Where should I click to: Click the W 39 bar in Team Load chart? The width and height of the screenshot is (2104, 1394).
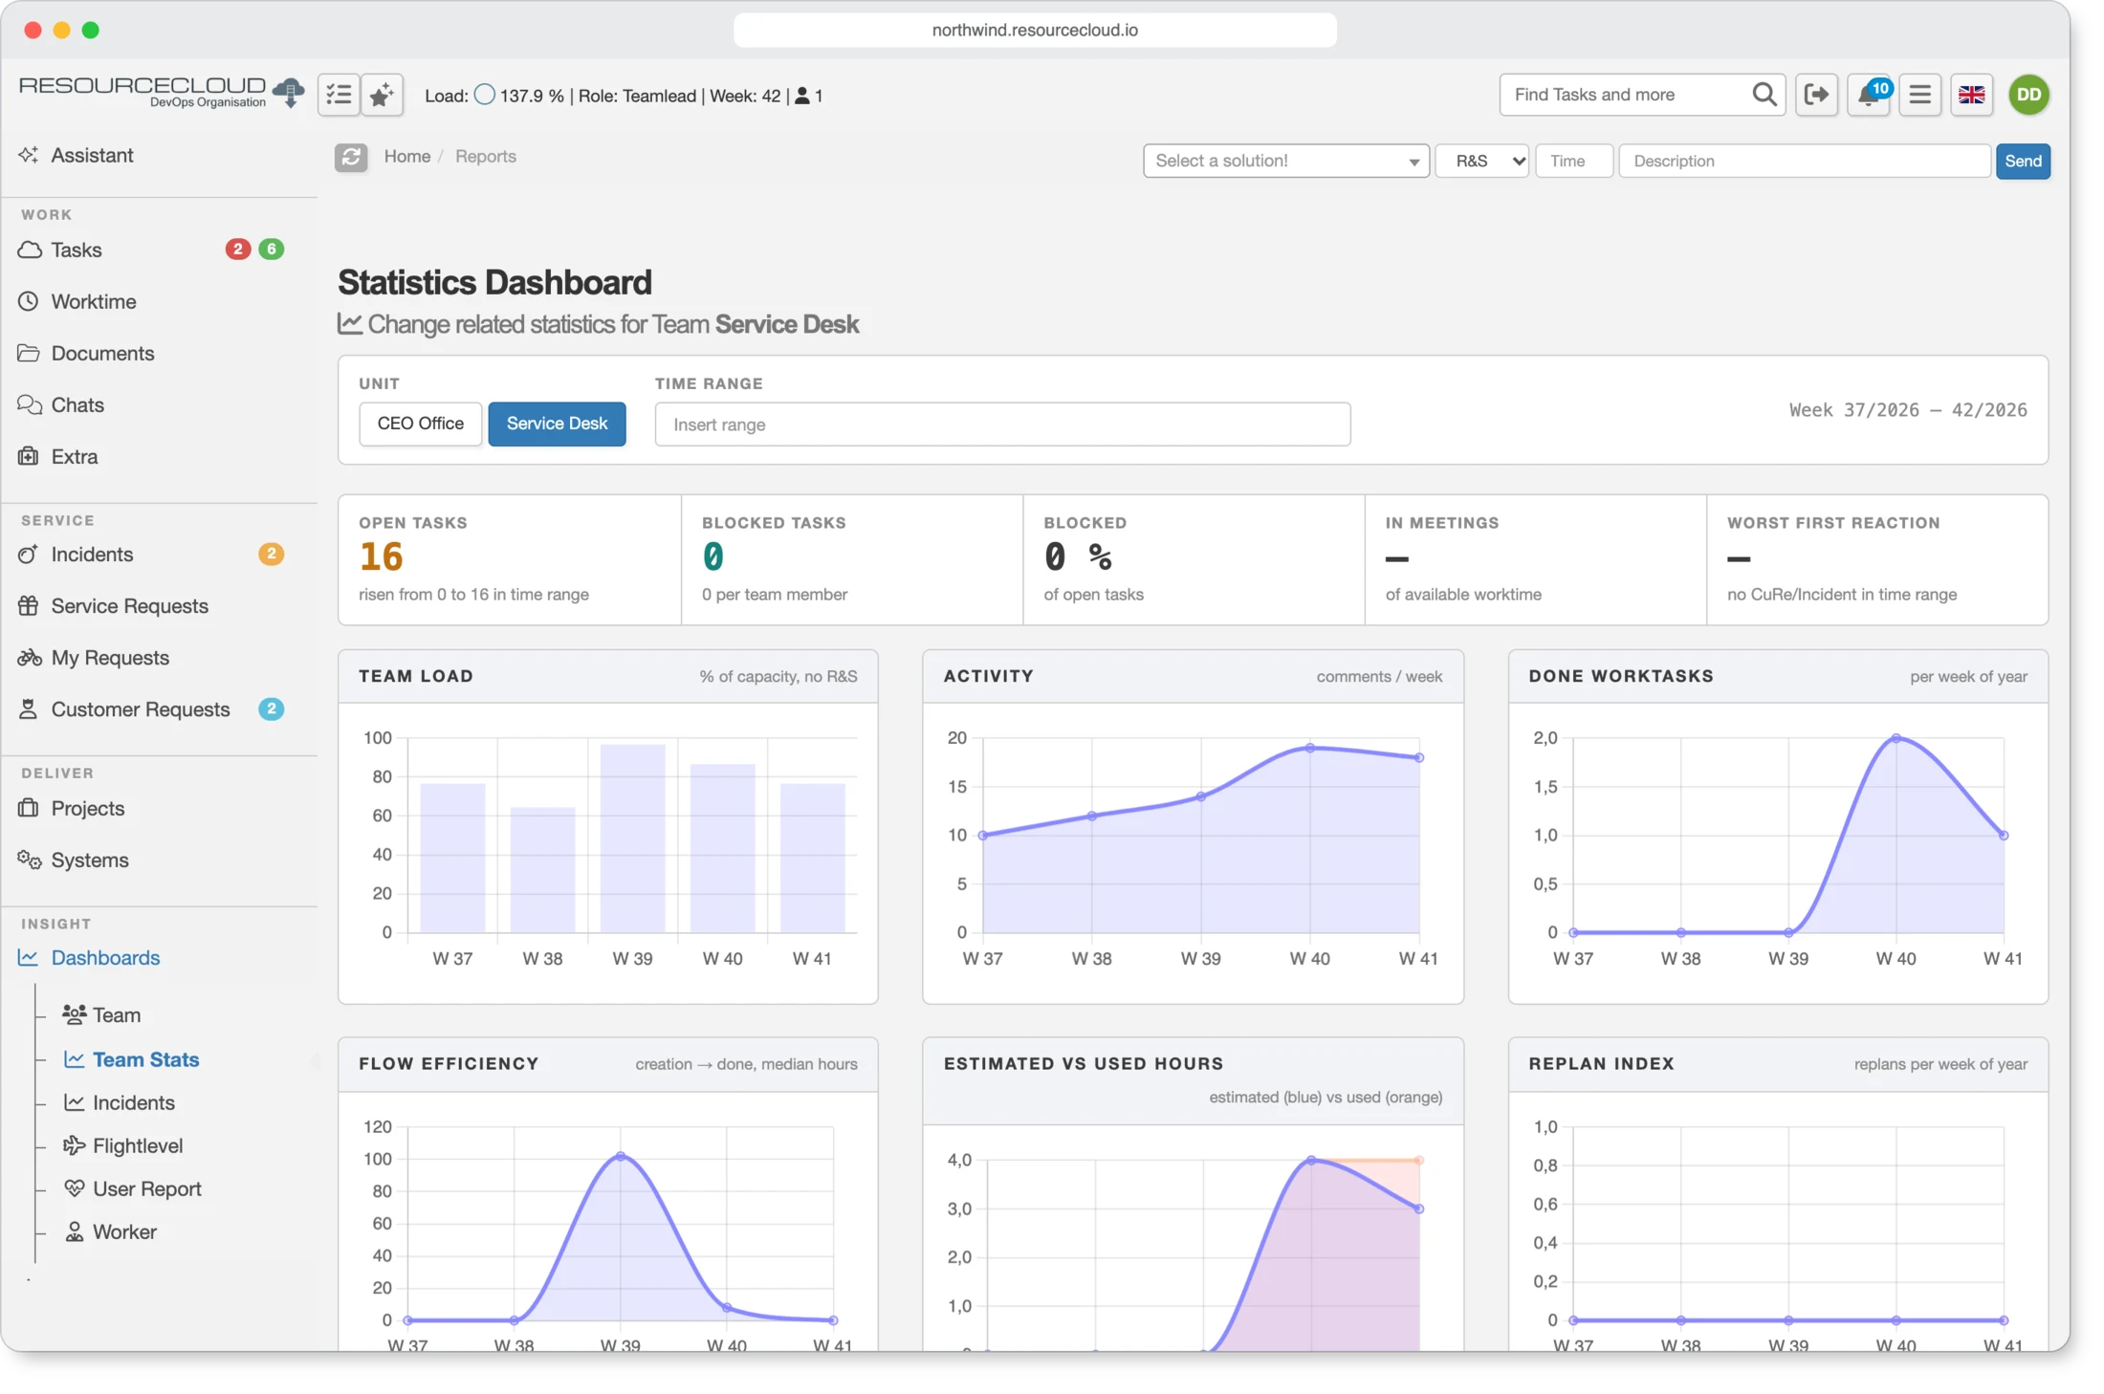click(x=632, y=839)
